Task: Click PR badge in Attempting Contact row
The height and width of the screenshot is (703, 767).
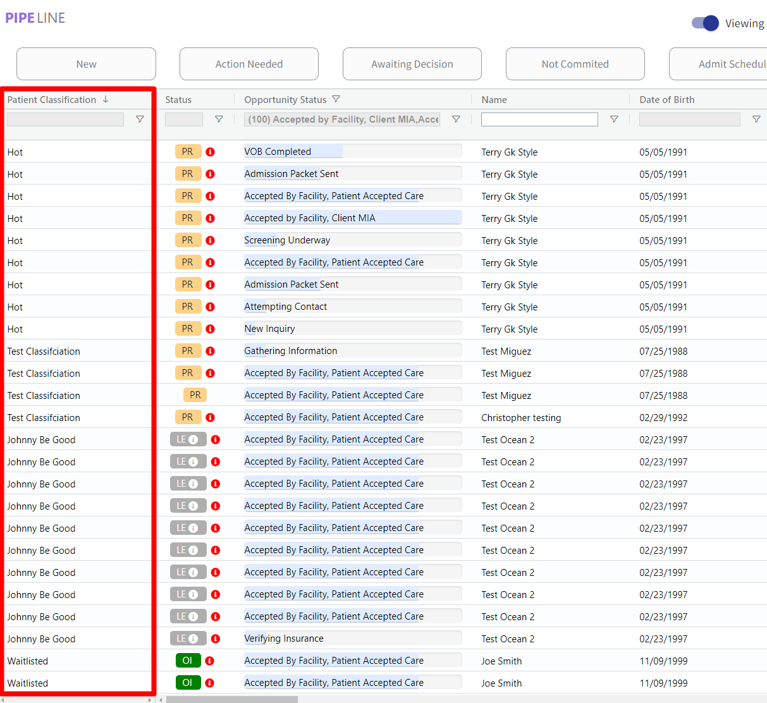Action: [188, 307]
